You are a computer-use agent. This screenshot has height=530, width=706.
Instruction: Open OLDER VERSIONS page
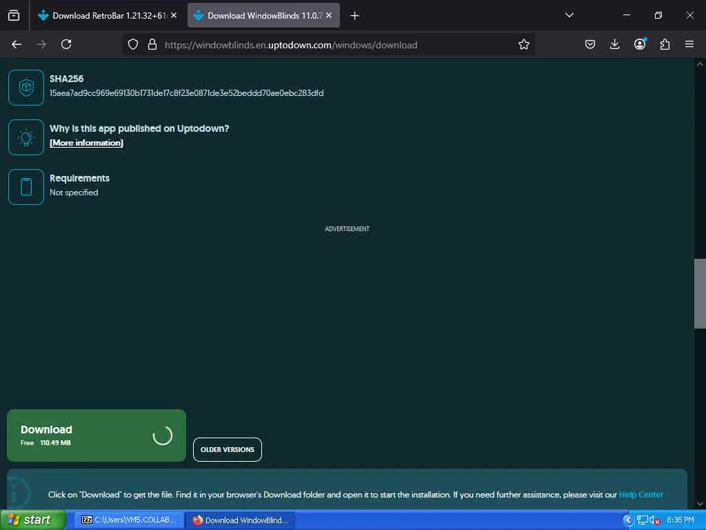[x=228, y=449]
